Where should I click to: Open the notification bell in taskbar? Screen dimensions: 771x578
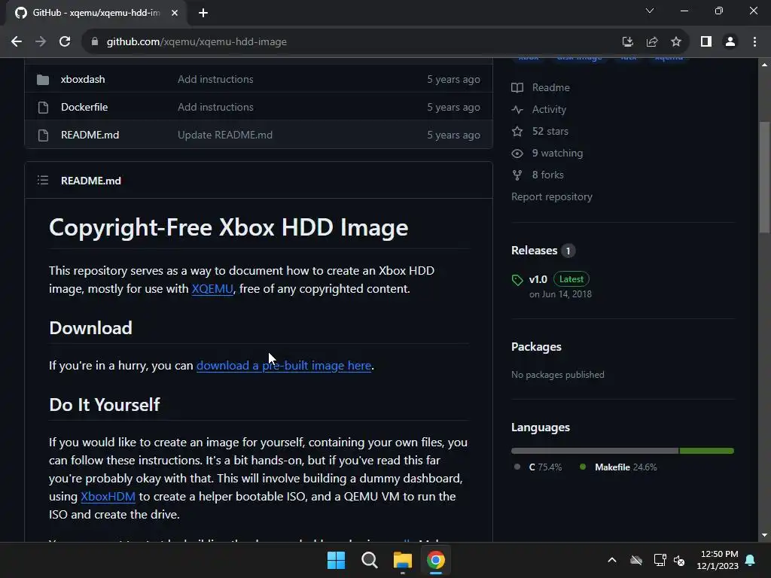[751, 560]
